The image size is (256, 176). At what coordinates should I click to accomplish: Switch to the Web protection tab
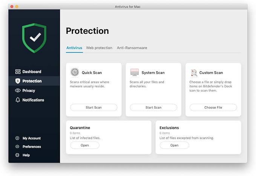[x=99, y=48]
